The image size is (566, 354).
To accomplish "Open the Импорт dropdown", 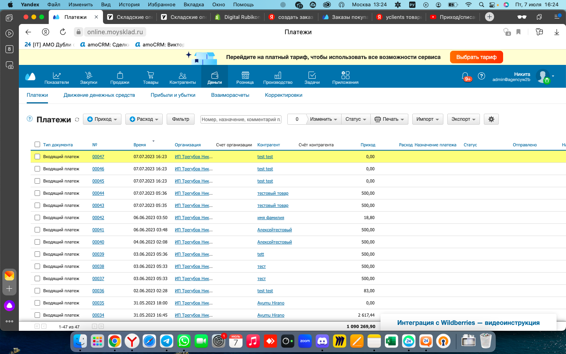I will pyautogui.click(x=428, y=119).
